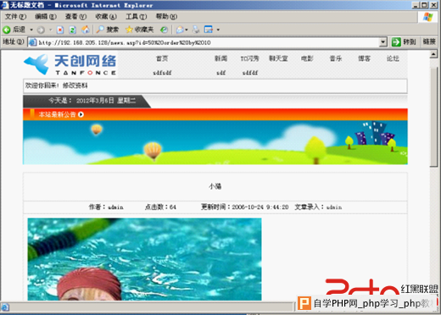Expand the Forward button history dropdown

(x=51, y=30)
